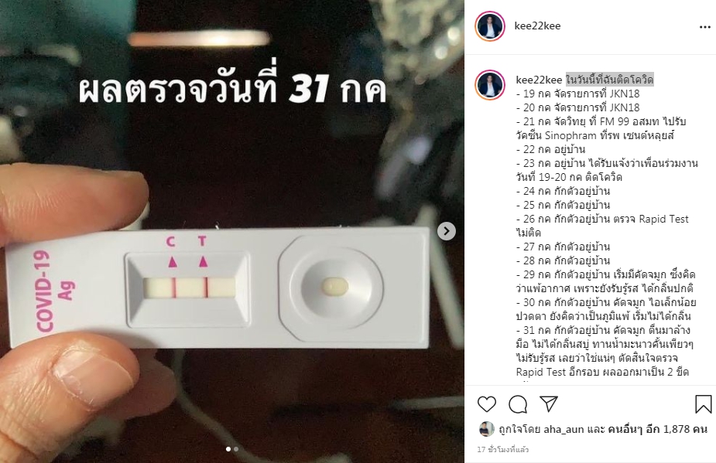
Task: Go to next photo with carousel arrow
Action: 446,231
